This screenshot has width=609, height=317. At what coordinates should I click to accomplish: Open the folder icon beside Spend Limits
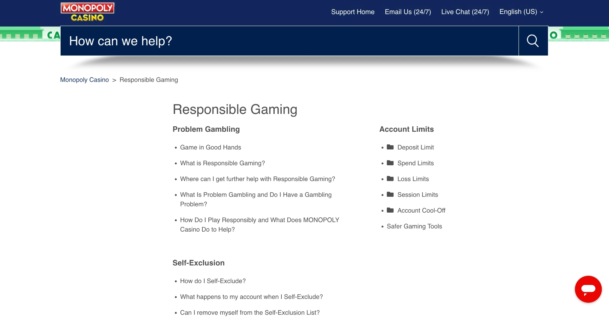coord(390,163)
